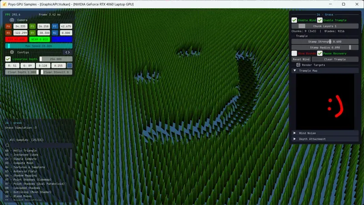Click the Stamp Strength slider
364x205 pixels.
pos(325,41)
